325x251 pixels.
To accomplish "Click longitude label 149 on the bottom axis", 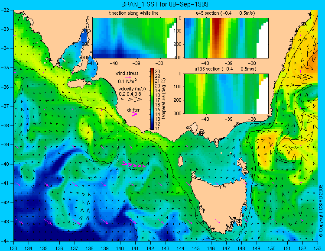I will tap(257, 248).
